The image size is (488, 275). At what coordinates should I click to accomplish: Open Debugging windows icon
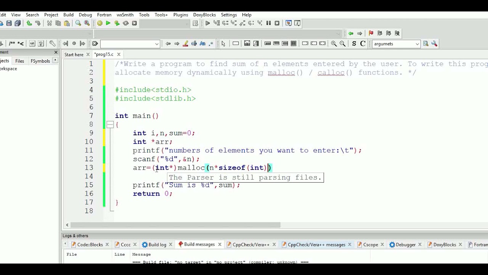(x=289, y=23)
